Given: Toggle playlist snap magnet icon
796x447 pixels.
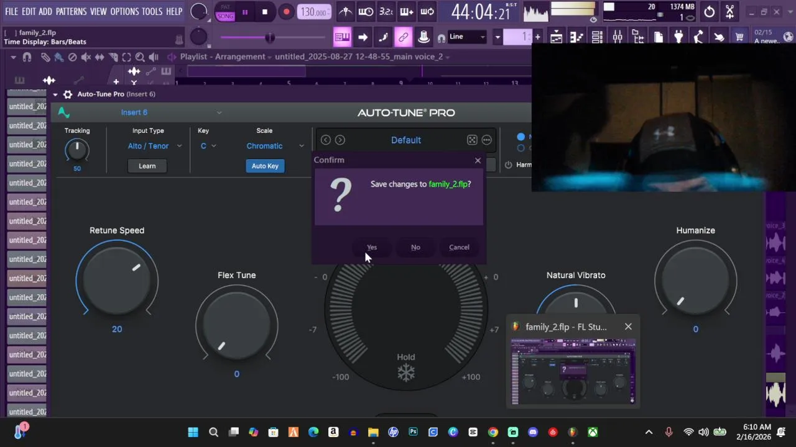Looking at the screenshot, I should tap(27, 57).
